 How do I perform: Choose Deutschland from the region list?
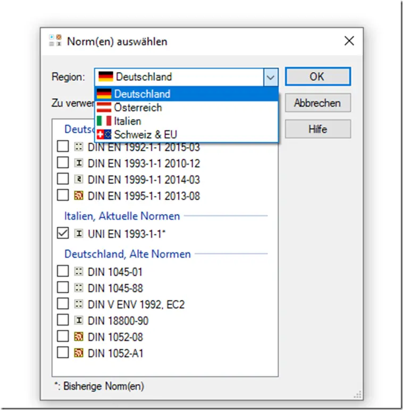pyautogui.click(x=186, y=93)
